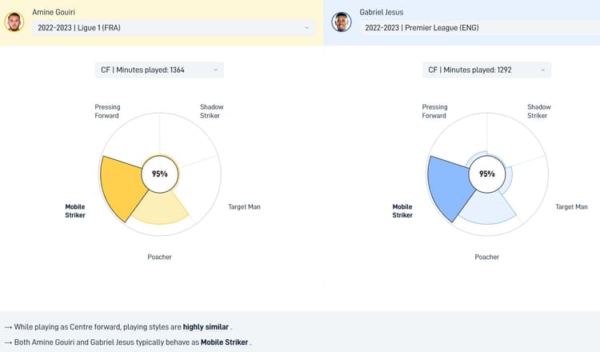Click Jesus's light blue Poacher segment
The image size is (600, 352).
[x=490, y=208]
